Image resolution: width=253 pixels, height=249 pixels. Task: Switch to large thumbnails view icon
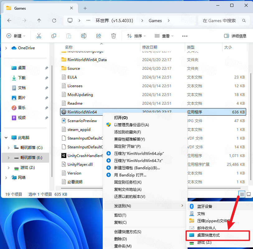click(249, 194)
